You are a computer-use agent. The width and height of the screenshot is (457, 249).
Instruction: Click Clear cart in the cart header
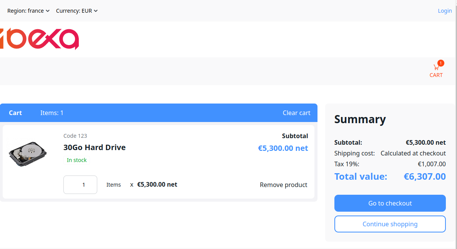[x=296, y=113]
